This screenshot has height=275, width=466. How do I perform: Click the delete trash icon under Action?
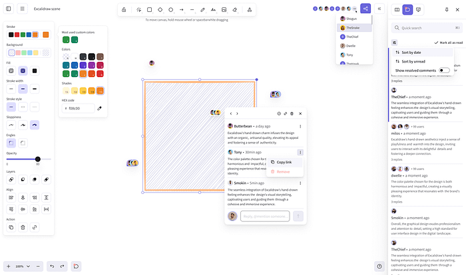[23, 227]
